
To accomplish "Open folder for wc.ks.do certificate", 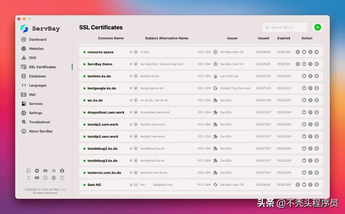I will pos(304,100).
